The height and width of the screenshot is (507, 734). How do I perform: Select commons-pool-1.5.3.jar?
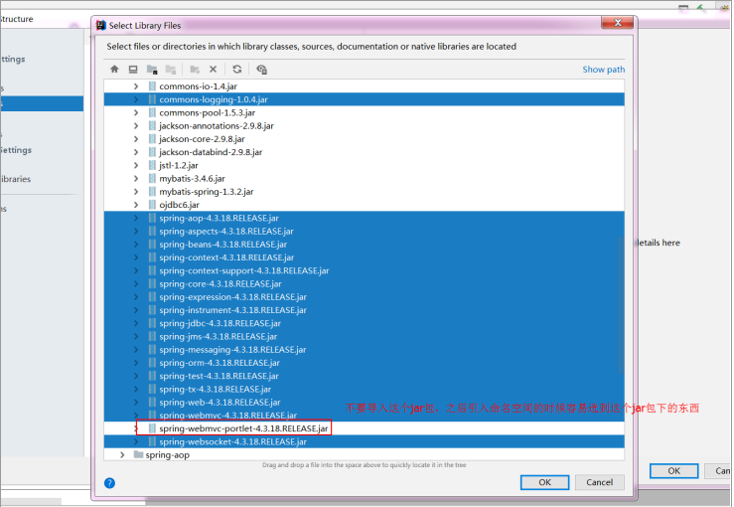coord(365,112)
